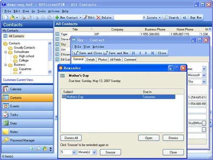Image resolution: width=213 pixels, height=160 pixels.
Task: Open the Tasks module
Action: click(27, 115)
